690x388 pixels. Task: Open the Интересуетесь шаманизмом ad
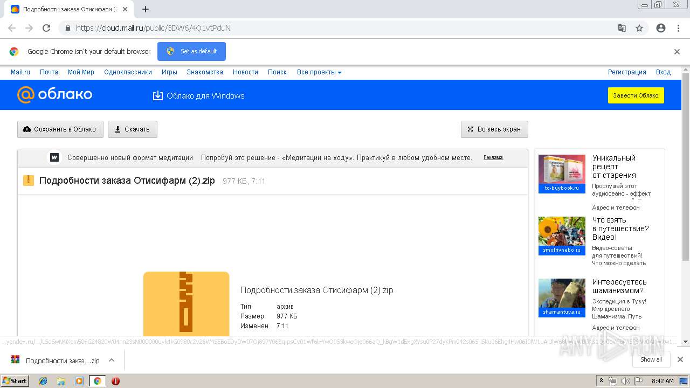click(x=619, y=286)
